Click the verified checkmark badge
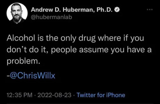This screenshot has width=160, height=104. click(117, 10)
